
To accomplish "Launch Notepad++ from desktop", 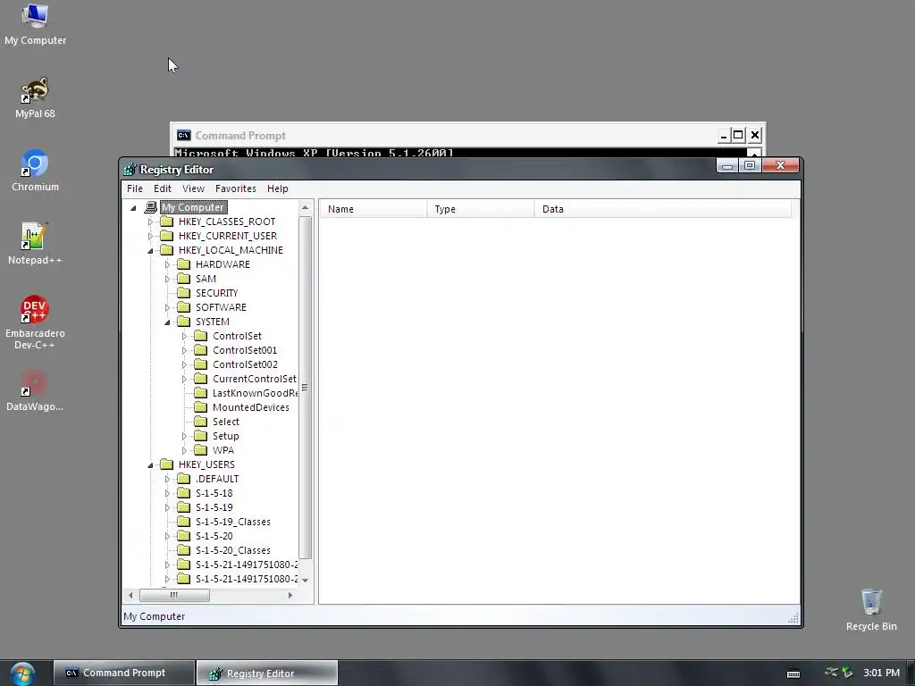I will point(35,244).
